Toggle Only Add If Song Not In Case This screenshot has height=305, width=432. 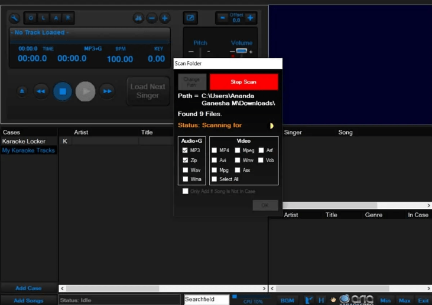pyautogui.click(x=185, y=191)
